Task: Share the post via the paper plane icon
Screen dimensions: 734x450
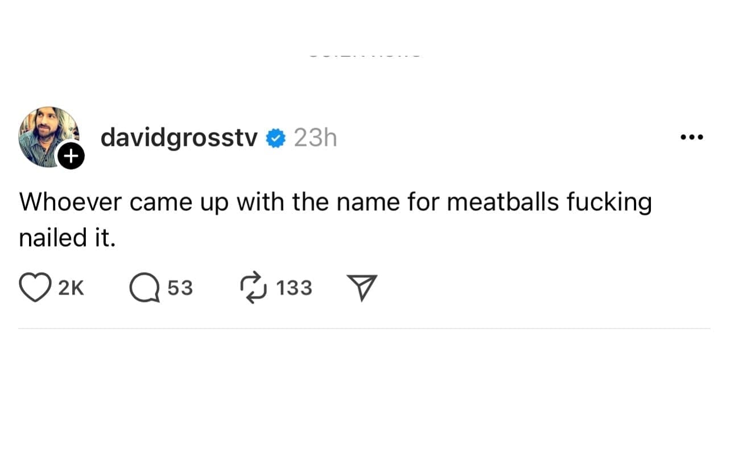Action: click(x=361, y=287)
